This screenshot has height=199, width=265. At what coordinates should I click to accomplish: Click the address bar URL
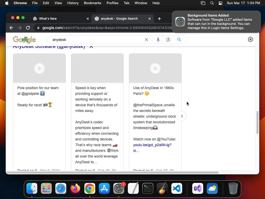107,28
